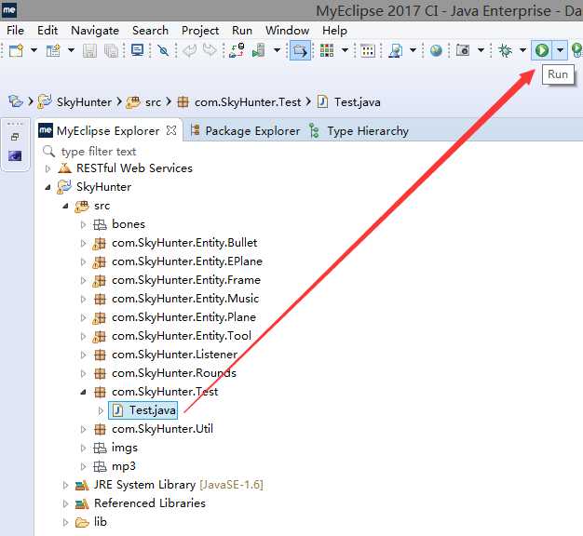
Task: Select com.SkyHunter.Listener package
Action: click(174, 355)
